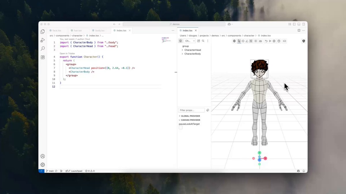Open the component selector dropdown

click(x=190, y=41)
